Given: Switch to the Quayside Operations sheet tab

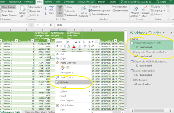Looking at the screenshot, I should [x=40, y=112].
